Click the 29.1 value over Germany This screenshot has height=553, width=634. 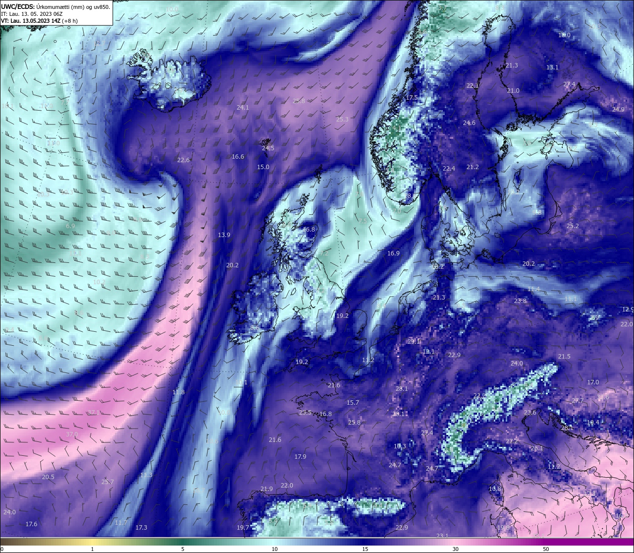(x=414, y=342)
